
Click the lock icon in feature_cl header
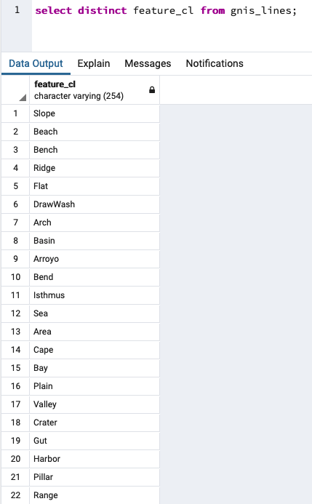pos(152,90)
